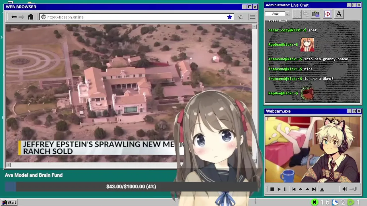
Task: Select the Mark selection tool in Live Chat
Action: point(297,14)
